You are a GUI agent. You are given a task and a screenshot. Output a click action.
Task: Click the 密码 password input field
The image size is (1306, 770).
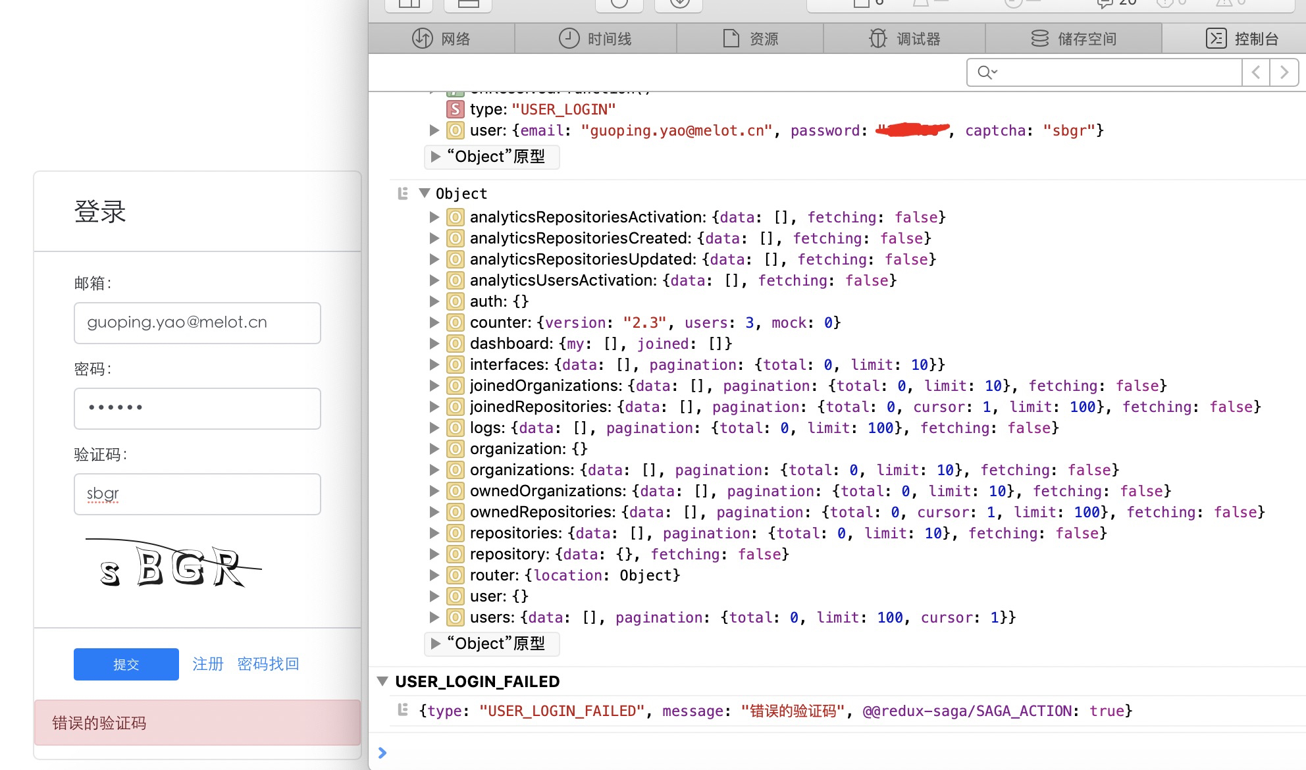pyautogui.click(x=197, y=409)
